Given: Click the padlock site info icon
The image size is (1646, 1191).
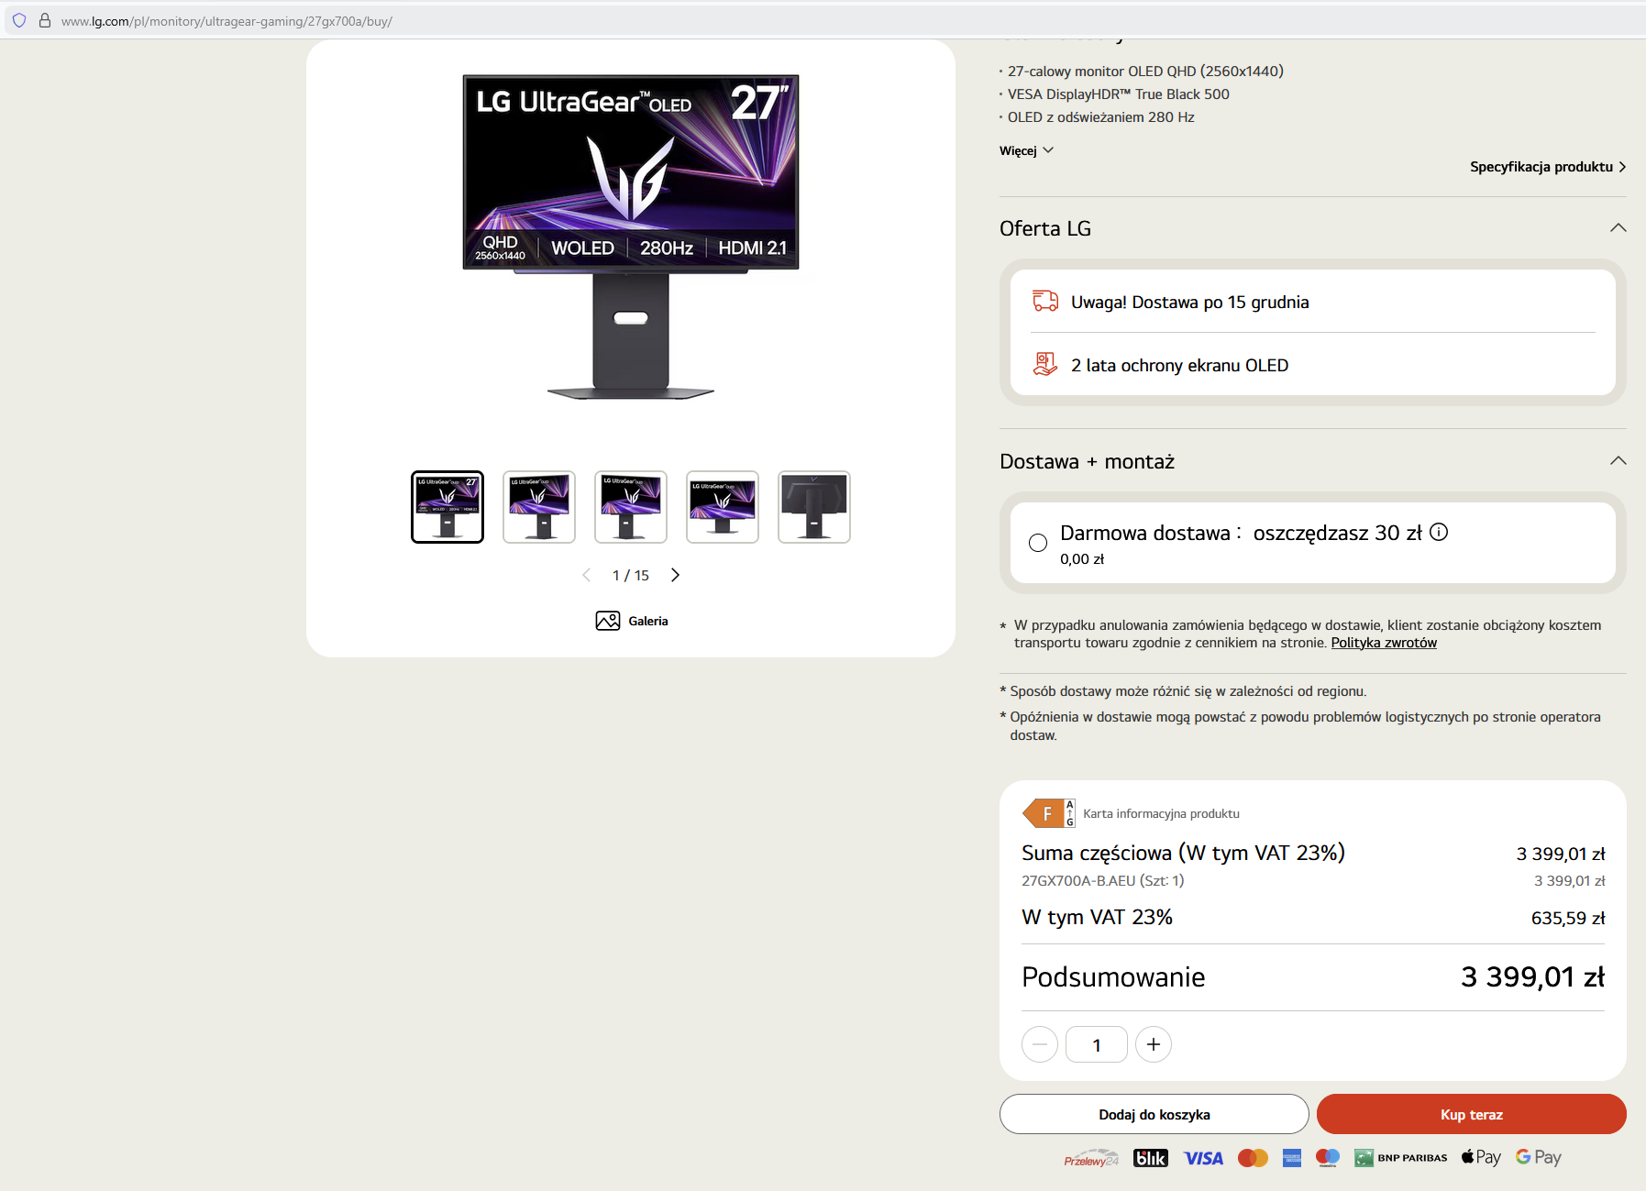Looking at the screenshot, I should 44,20.
